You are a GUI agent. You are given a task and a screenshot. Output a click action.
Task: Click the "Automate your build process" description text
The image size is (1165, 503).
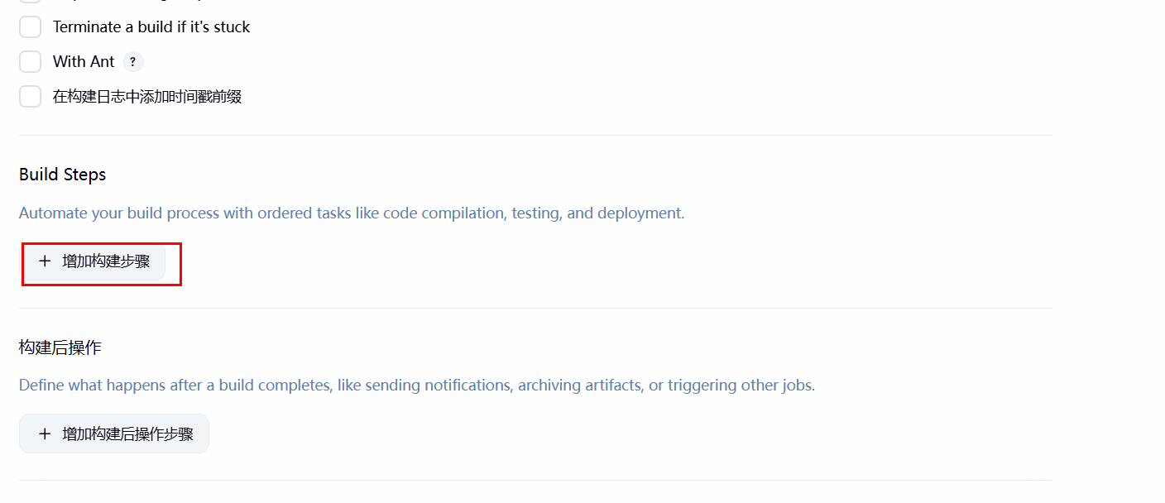coord(352,213)
